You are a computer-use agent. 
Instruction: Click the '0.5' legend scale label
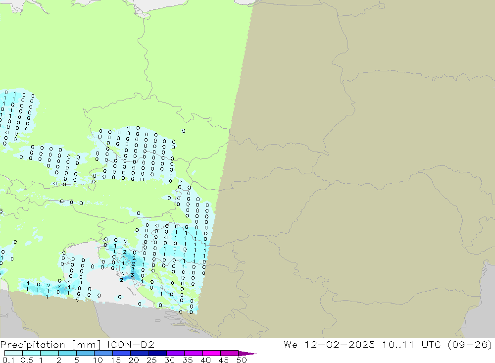(27, 360)
